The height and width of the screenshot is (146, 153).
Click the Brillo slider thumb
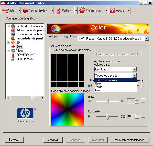[x=107, y=101]
